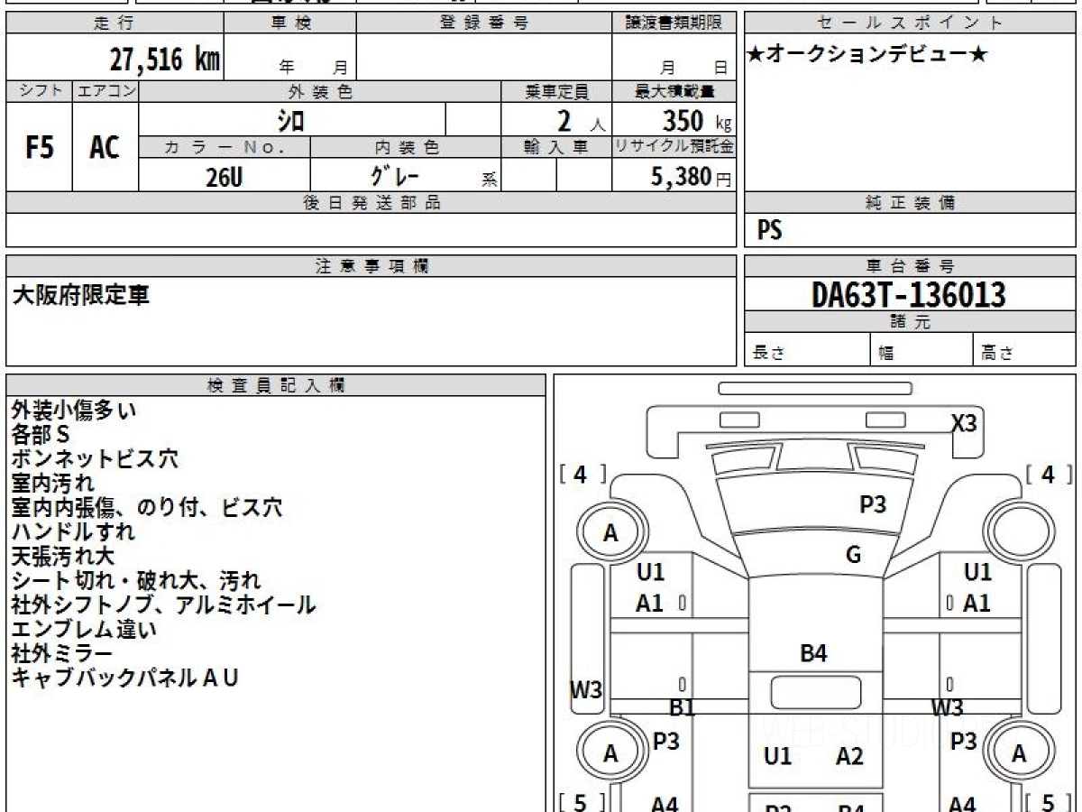Click the 検査員記入欄 header
The image size is (1082, 812).
(x=276, y=385)
